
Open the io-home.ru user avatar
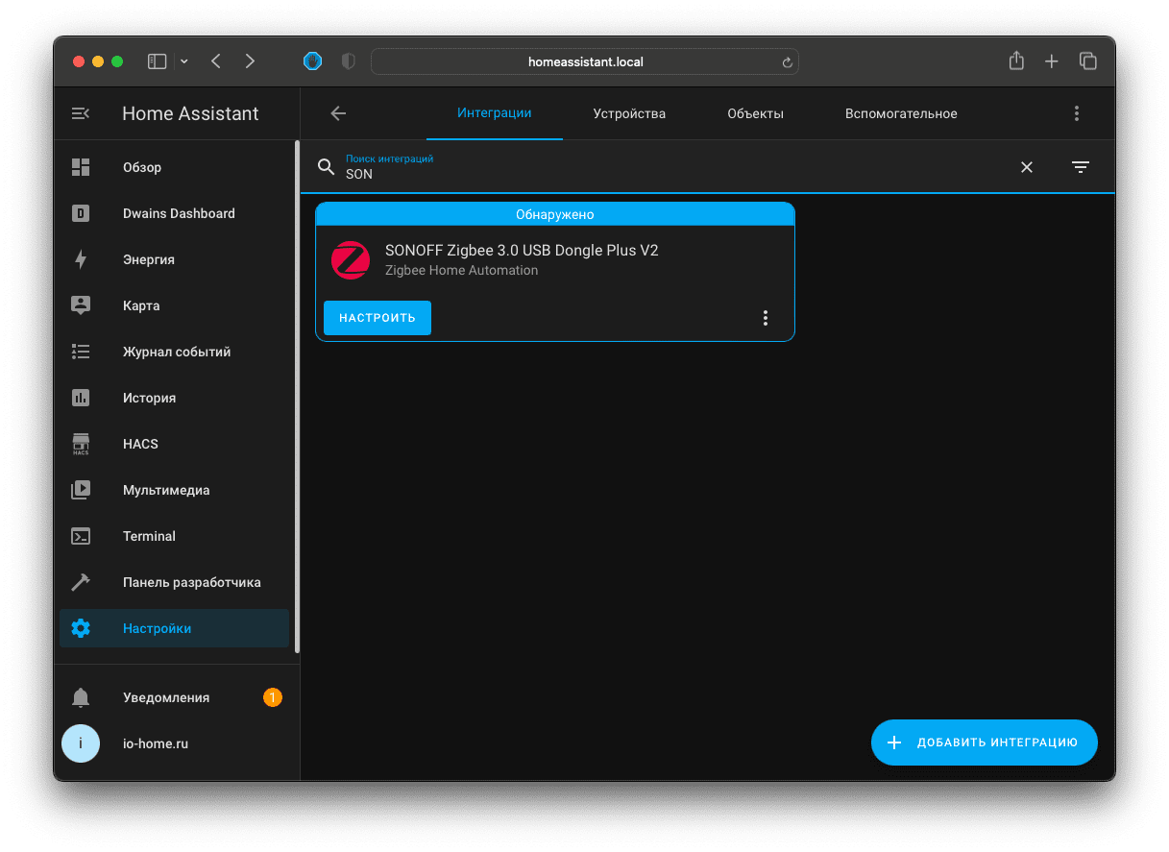point(81,743)
